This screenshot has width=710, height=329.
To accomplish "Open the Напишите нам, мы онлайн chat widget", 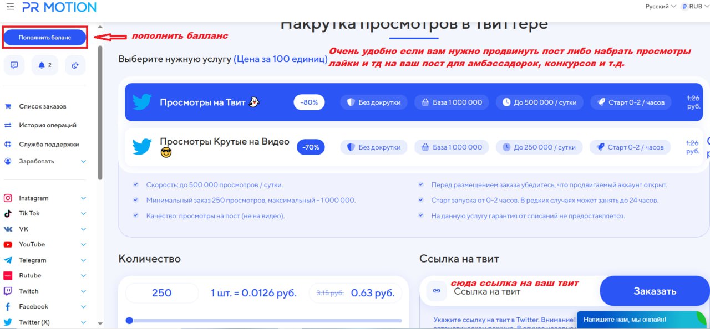I will pos(643,320).
